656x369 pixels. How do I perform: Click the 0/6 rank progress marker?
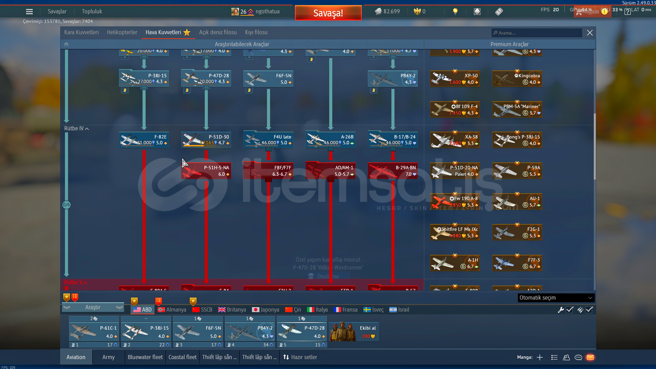point(66,205)
